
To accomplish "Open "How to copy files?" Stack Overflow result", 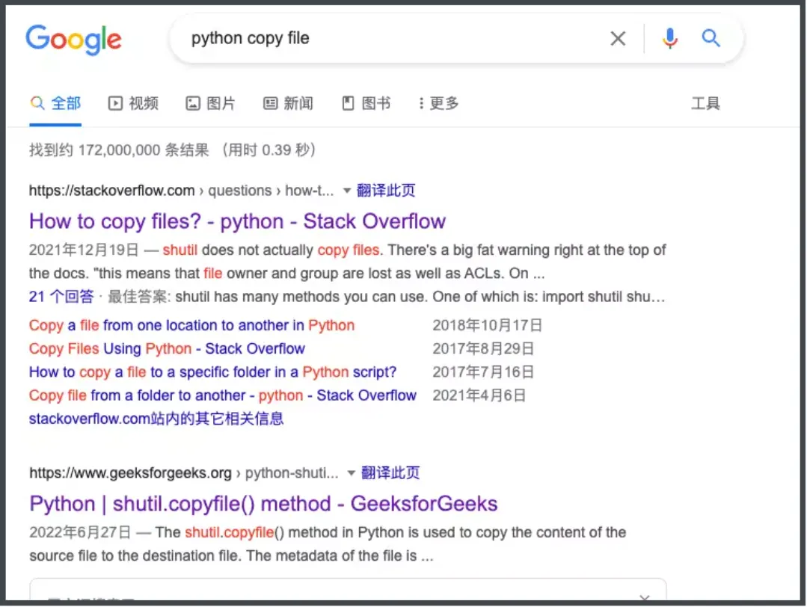I will tap(237, 221).
